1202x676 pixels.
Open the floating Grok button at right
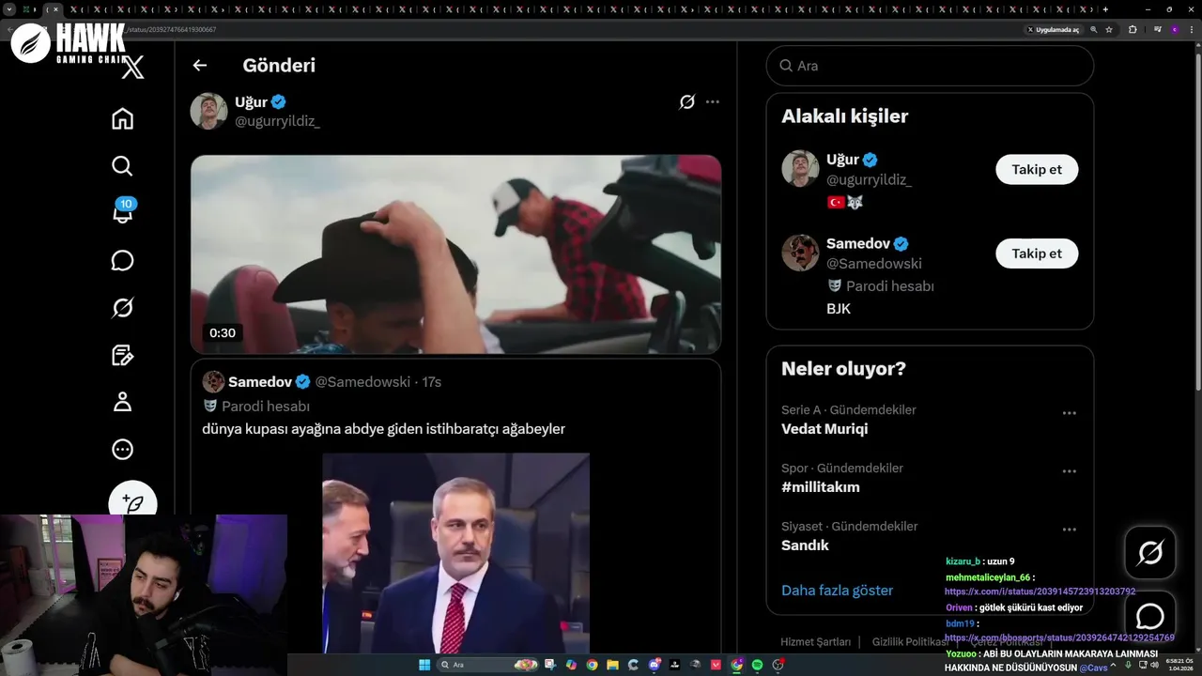coord(1150,553)
